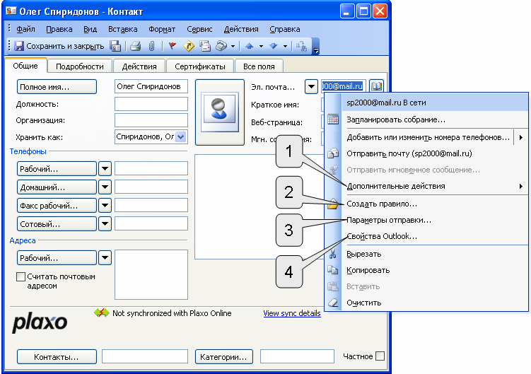Image resolution: width=531 pixels, height=374 pixels.
Task: Click the Plaxo sync status icon
Action: tap(102, 312)
